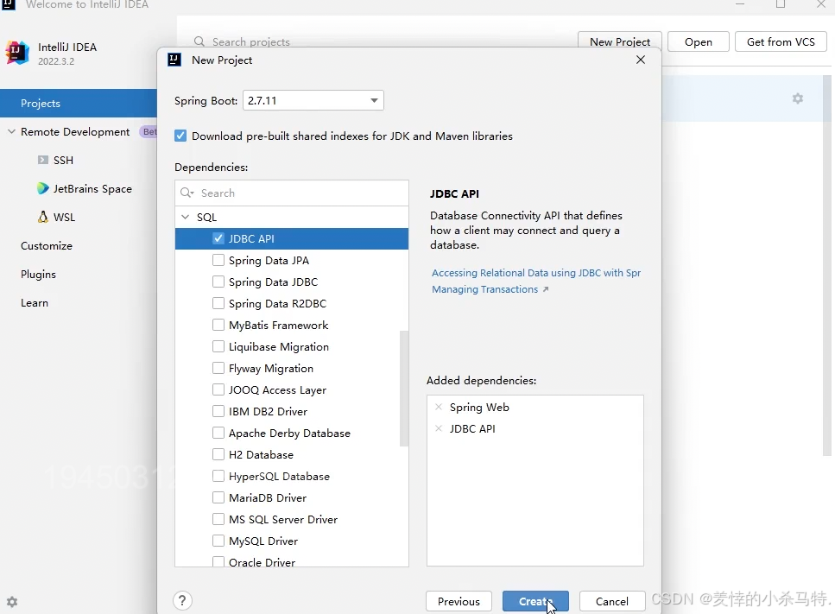Check the Spring Data JDBC dependency
This screenshot has height=614, width=835.
218,282
